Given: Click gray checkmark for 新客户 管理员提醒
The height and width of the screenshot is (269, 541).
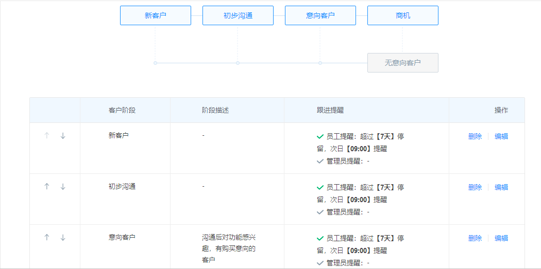Looking at the screenshot, I should pos(320,162).
